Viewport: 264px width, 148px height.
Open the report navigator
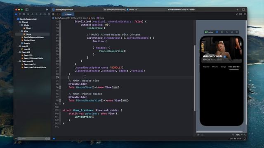tap(49, 14)
